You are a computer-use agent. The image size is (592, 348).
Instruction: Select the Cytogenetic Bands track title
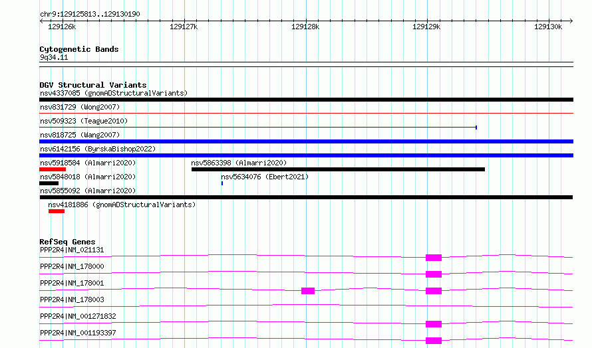click(79, 49)
